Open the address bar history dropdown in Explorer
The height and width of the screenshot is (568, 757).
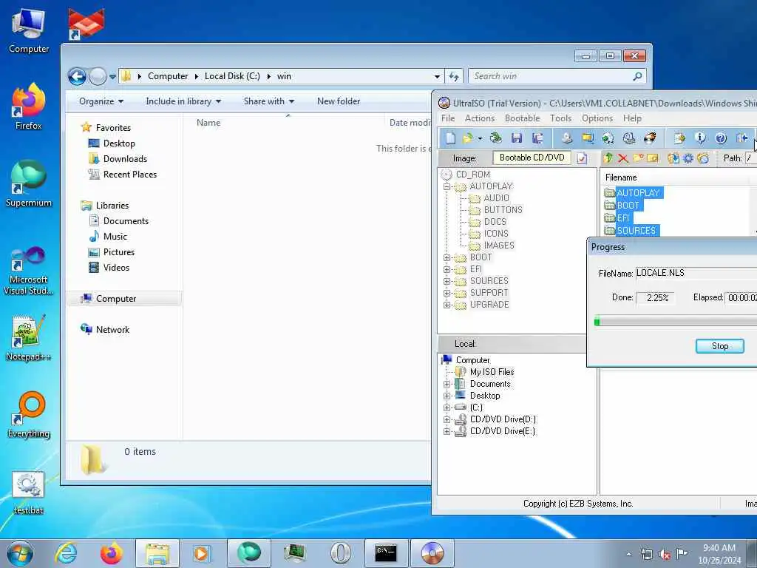tap(437, 76)
